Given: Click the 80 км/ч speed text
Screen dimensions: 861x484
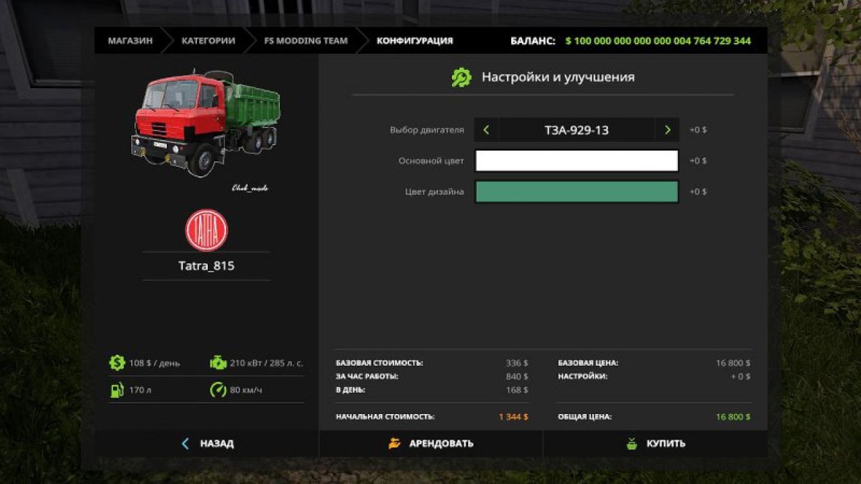Looking at the screenshot, I should pos(246,390).
